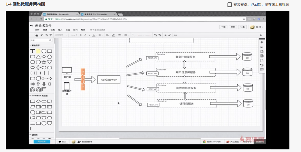This screenshot has width=301, height=152.
Task: Open the 插入 menu
Action: click(x=60, y=30)
